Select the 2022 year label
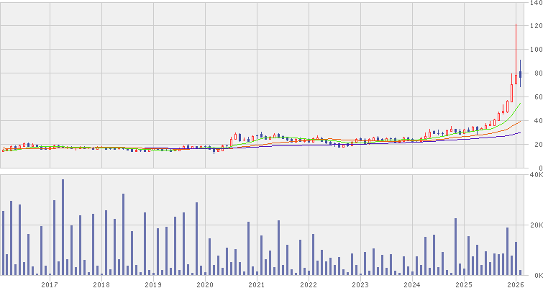 309,284
